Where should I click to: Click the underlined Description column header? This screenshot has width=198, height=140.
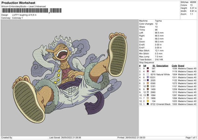pyautogui.click(x=162, y=66)
